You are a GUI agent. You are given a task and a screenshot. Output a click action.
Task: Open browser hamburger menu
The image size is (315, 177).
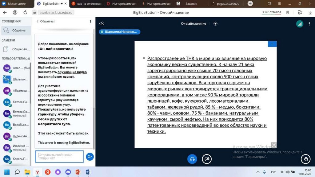[x=279, y=4]
